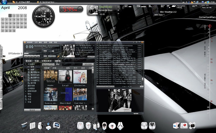Pause playback in Winamp main window
The width and height of the screenshot is (216, 133).
tap(32, 56)
